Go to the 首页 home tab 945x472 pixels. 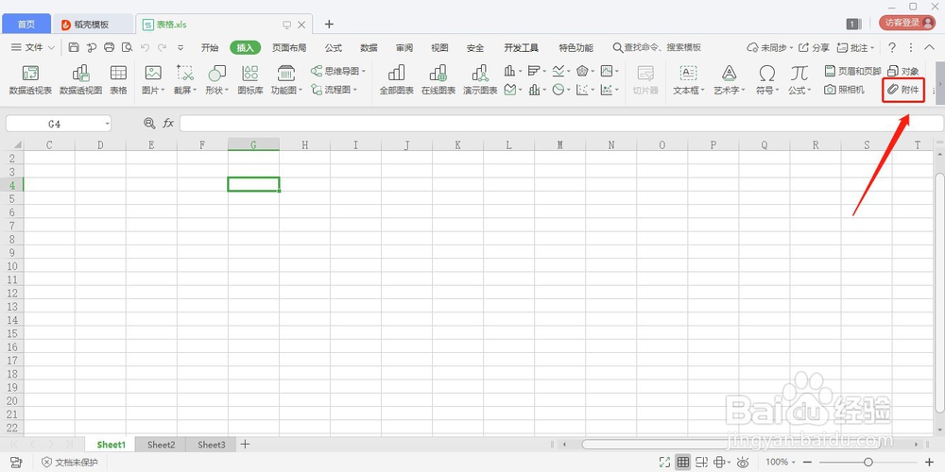coord(26,25)
